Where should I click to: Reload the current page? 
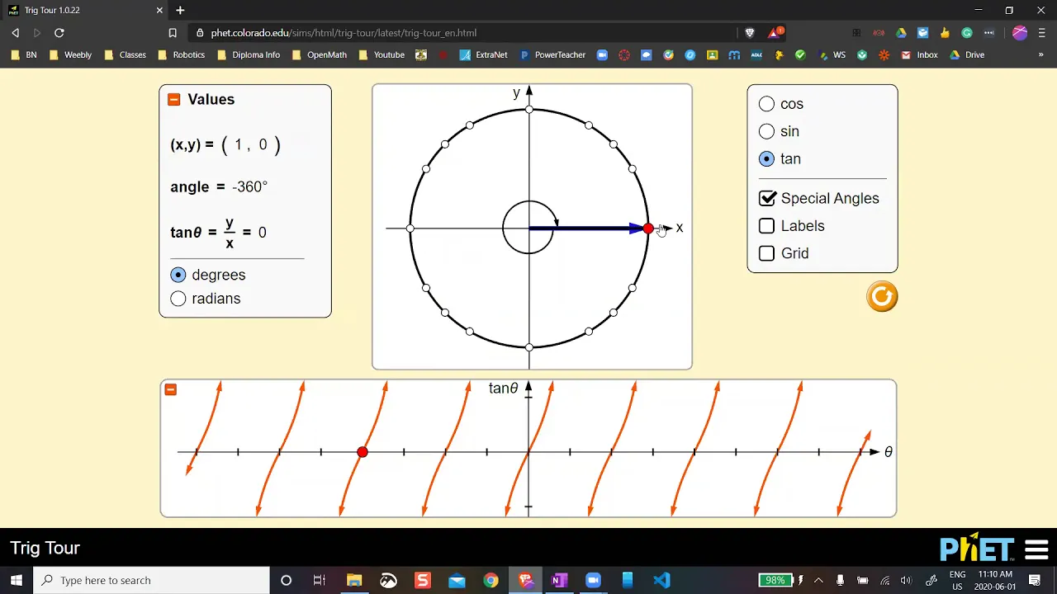tap(59, 33)
